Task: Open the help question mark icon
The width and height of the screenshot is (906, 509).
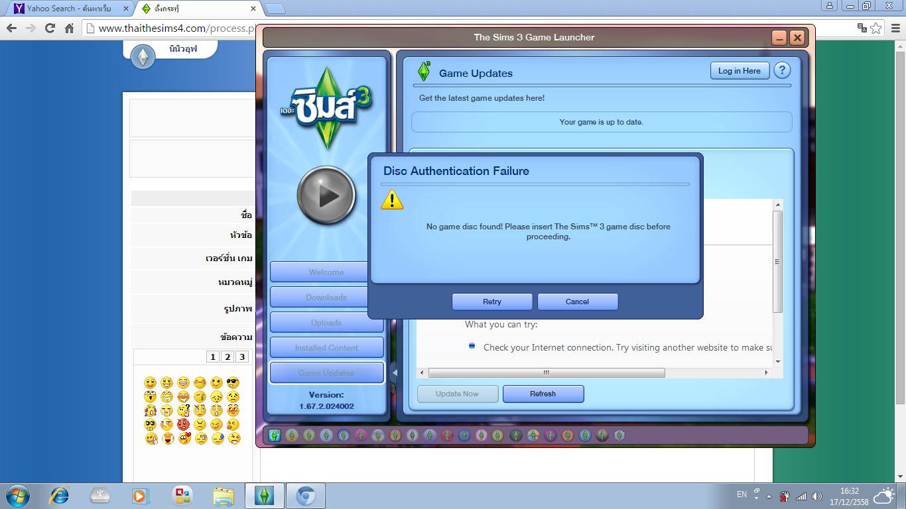Action: [782, 71]
